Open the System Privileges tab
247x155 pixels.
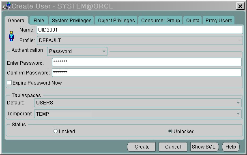point(72,20)
